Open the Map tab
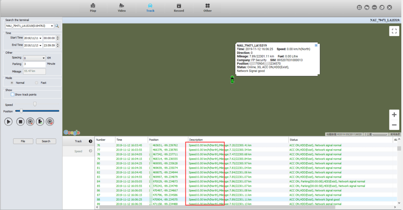The image size is (403, 210). tap(93, 8)
